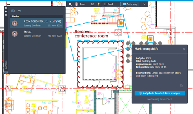Open trace toolbar settings gear
193x114 pixels.
70,4
